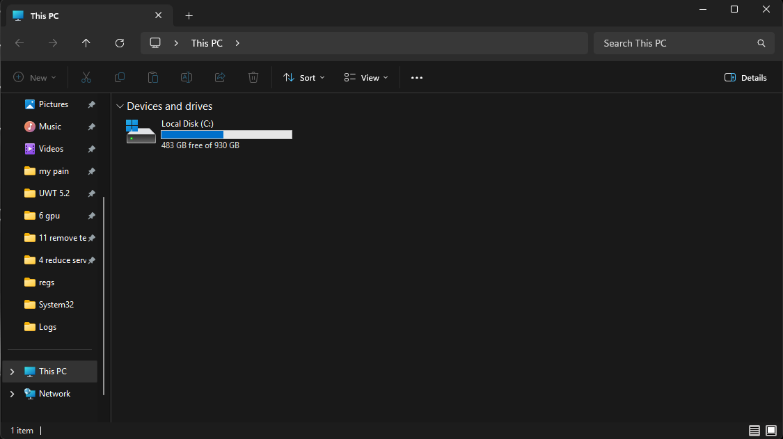Open the 6 gpu folder in sidebar
This screenshot has height=439, width=783.
[x=49, y=216]
